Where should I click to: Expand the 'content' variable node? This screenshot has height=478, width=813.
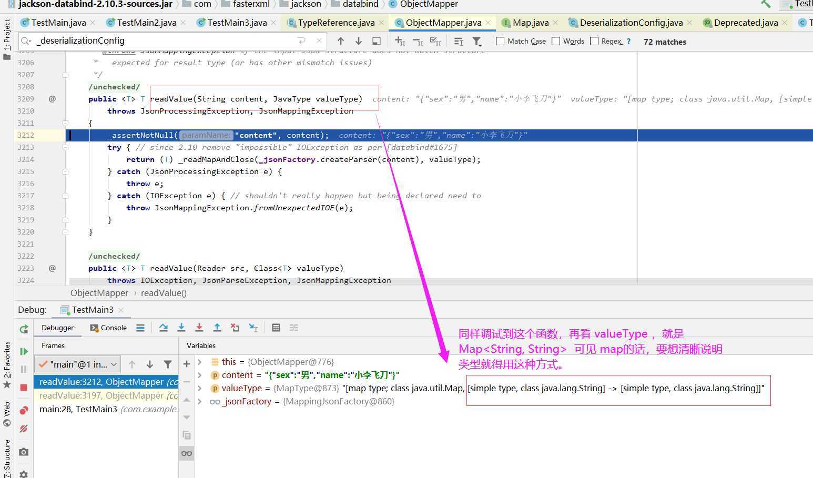[200, 375]
